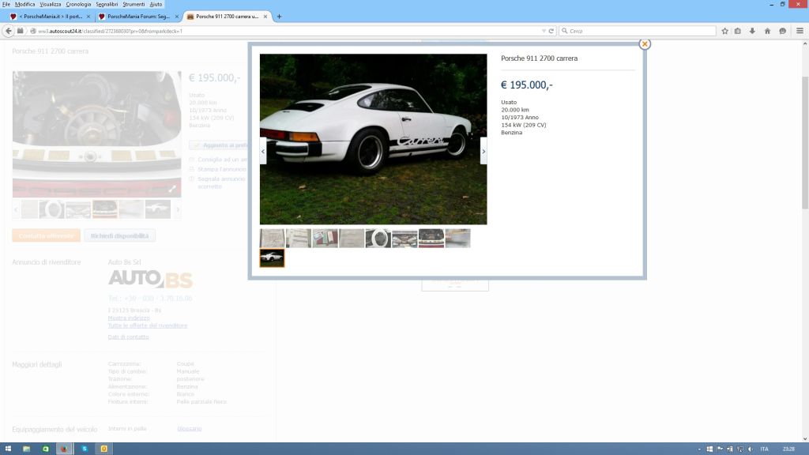Switch to PorscheMania.it portal tab
The image size is (809, 455).
click(x=49, y=17)
